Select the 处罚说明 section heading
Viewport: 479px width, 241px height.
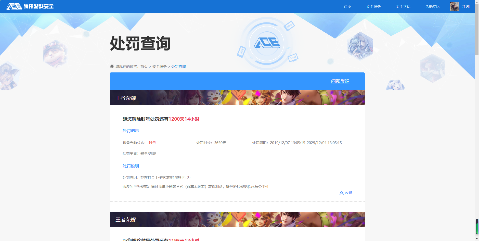(131, 166)
